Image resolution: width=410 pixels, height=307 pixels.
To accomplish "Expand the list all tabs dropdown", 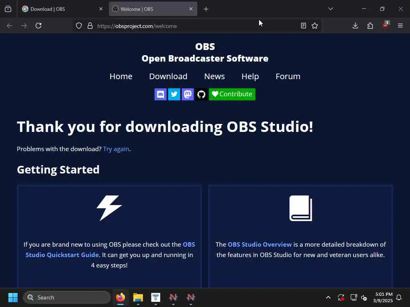I will pos(330,9).
